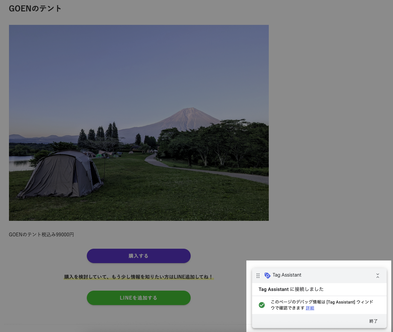Click the GOENのテント税込み99000円 price text
This screenshot has width=393, height=332.
(41, 235)
